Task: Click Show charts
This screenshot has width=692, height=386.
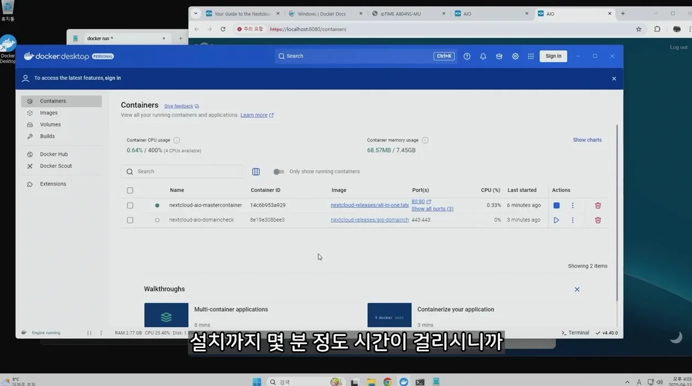Action: point(587,140)
